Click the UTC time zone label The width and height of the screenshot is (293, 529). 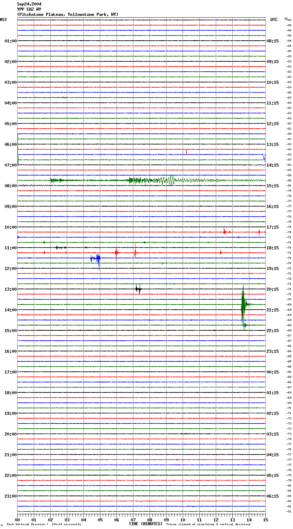[274, 20]
